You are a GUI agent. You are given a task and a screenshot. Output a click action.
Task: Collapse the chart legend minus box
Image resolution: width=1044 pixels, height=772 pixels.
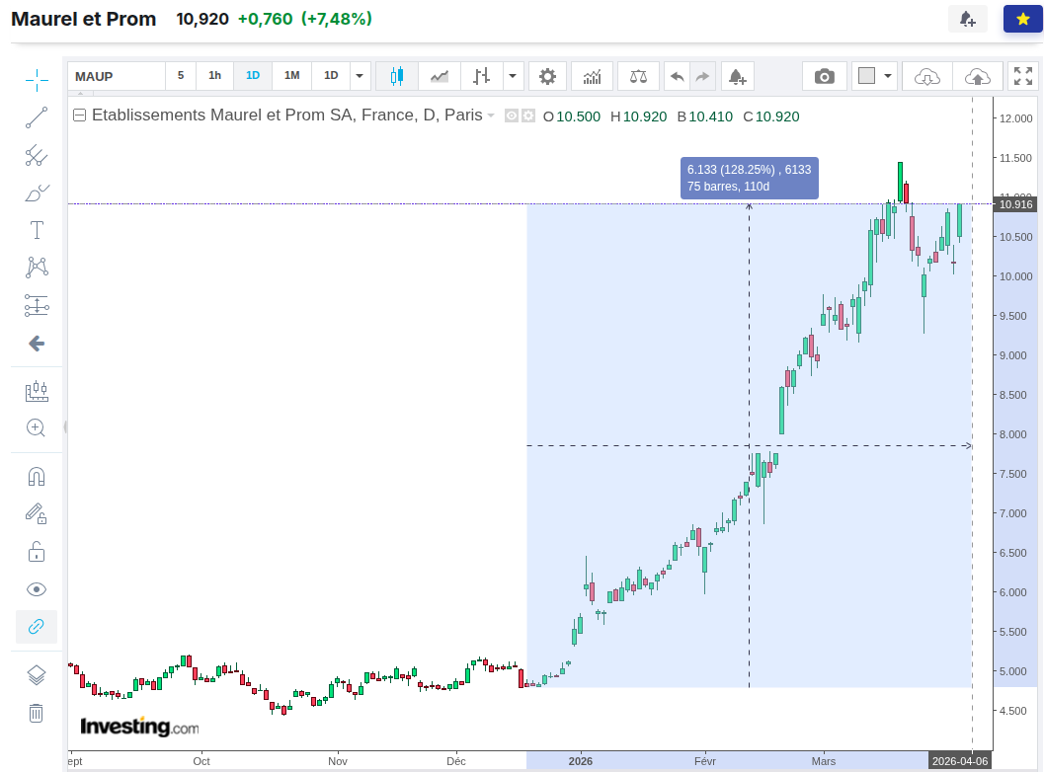(x=79, y=116)
